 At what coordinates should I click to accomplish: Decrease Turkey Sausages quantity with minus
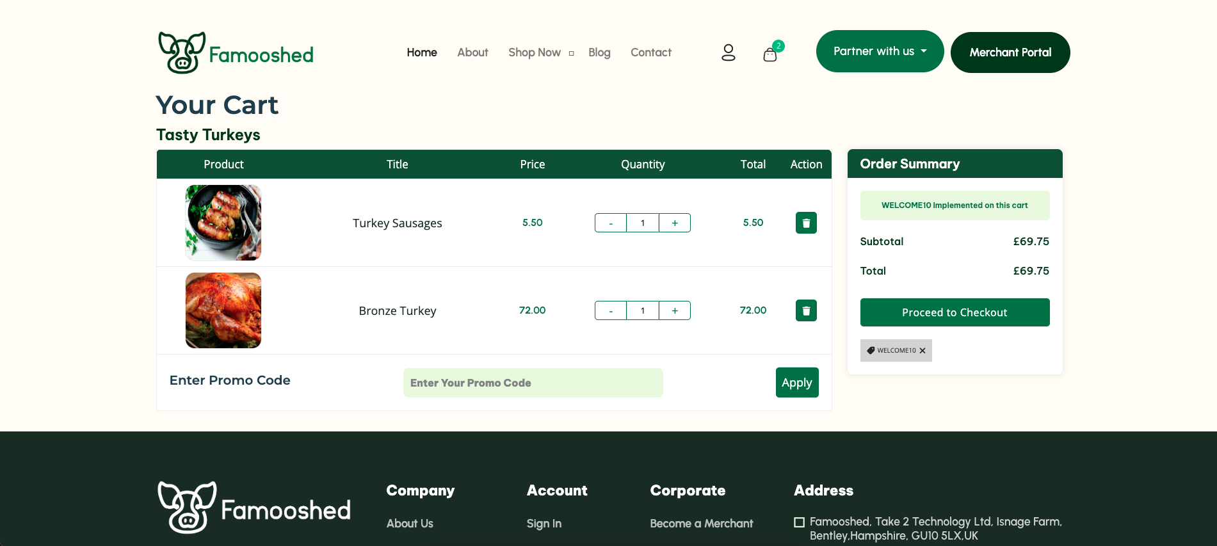pos(611,223)
